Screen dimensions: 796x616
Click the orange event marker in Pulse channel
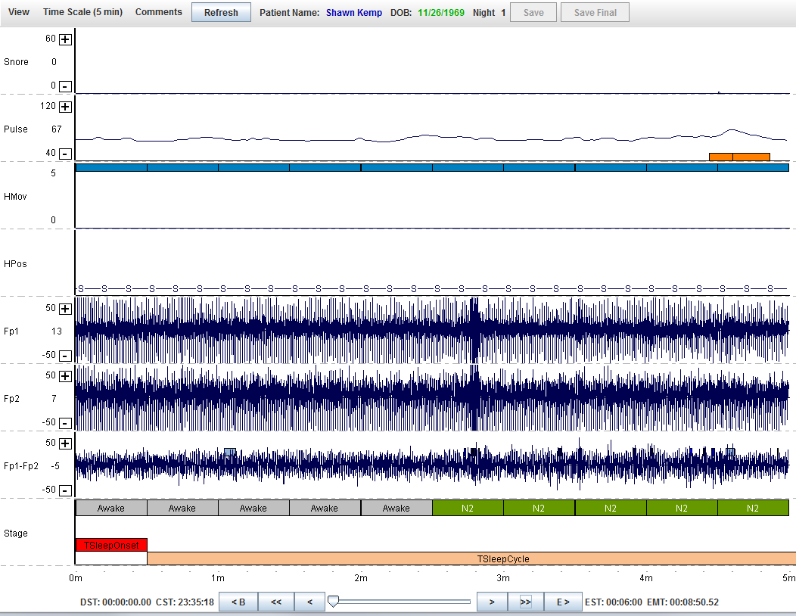738,157
